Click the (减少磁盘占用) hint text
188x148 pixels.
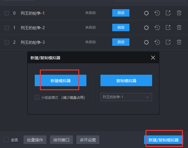pyautogui.click(x=73, y=98)
